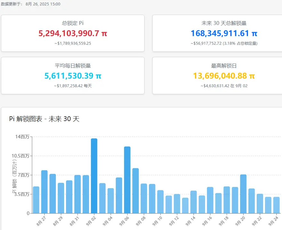Image resolution: width=282 pixels, height=230 pixels.
Task: Click the x-axis label 9月 10
Action: tap(157, 221)
